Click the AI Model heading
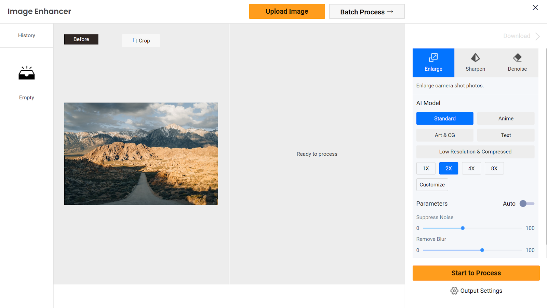Viewport: 547px width, 308px height. pyautogui.click(x=428, y=103)
